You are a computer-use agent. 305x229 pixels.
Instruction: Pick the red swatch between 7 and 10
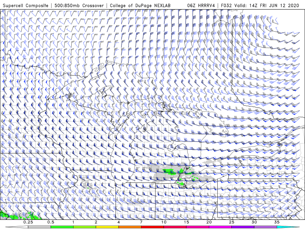152,227
